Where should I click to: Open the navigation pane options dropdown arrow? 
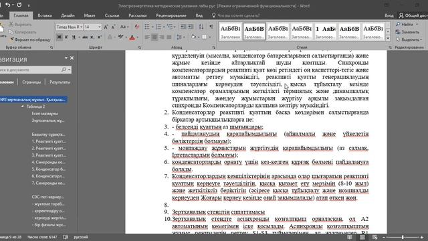coord(66,58)
